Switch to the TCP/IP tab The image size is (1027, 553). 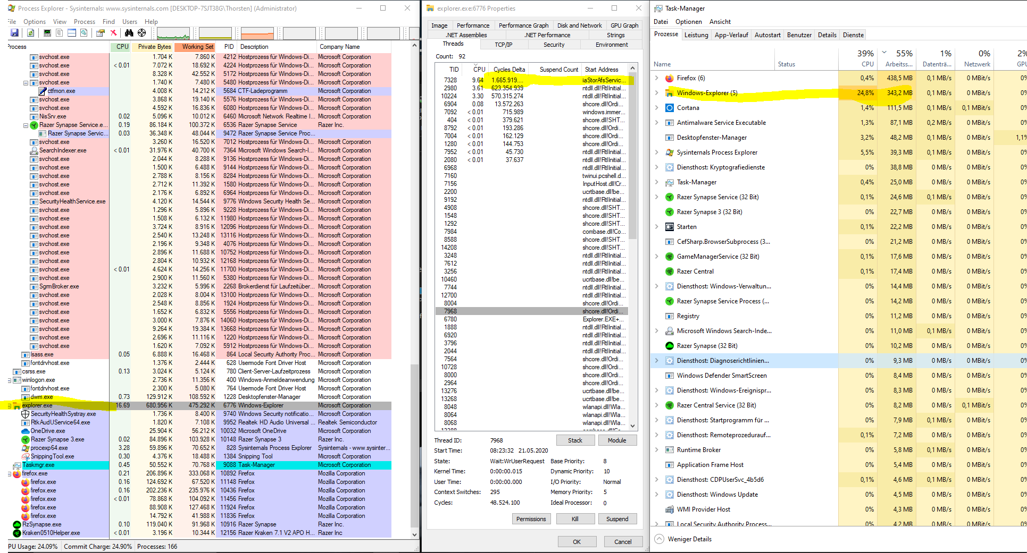503,45
